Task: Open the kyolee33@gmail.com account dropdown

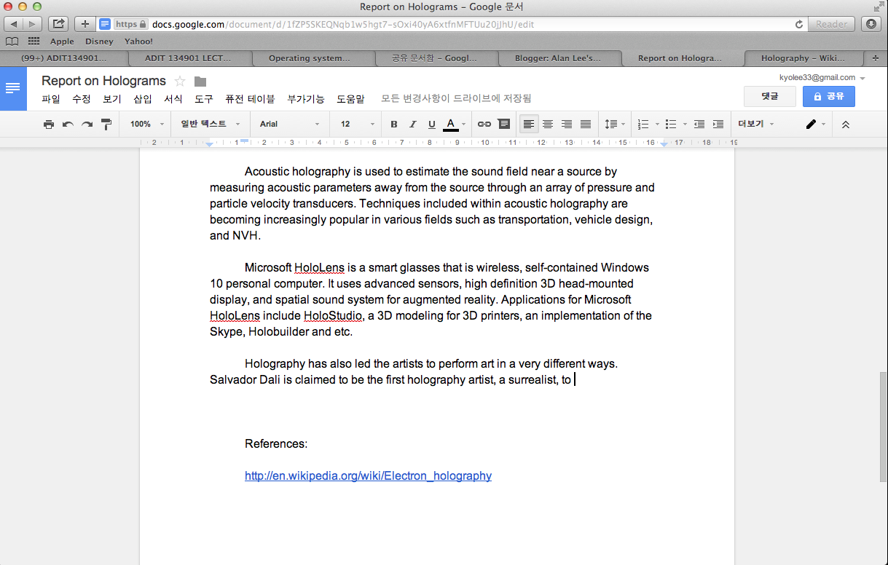Action: [822, 77]
